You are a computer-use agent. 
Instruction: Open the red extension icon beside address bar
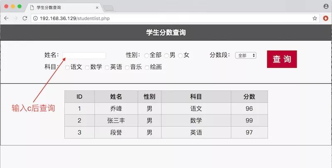click(326, 18)
